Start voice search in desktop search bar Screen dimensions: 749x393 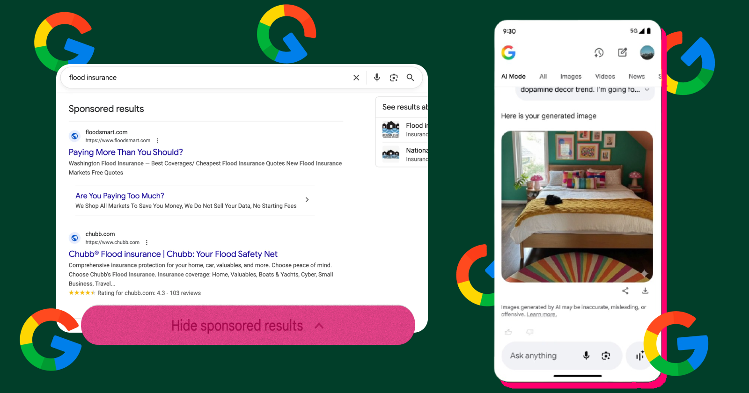(x=377, y=78)
